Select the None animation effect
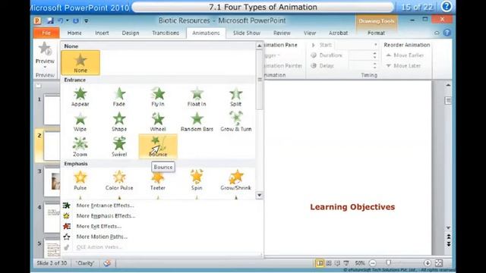The image size is (486, 273). [80, 63]
